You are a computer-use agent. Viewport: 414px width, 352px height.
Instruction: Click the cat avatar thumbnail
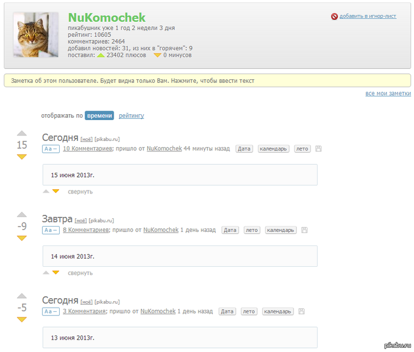pyautogui.click(x=36, y=34)
